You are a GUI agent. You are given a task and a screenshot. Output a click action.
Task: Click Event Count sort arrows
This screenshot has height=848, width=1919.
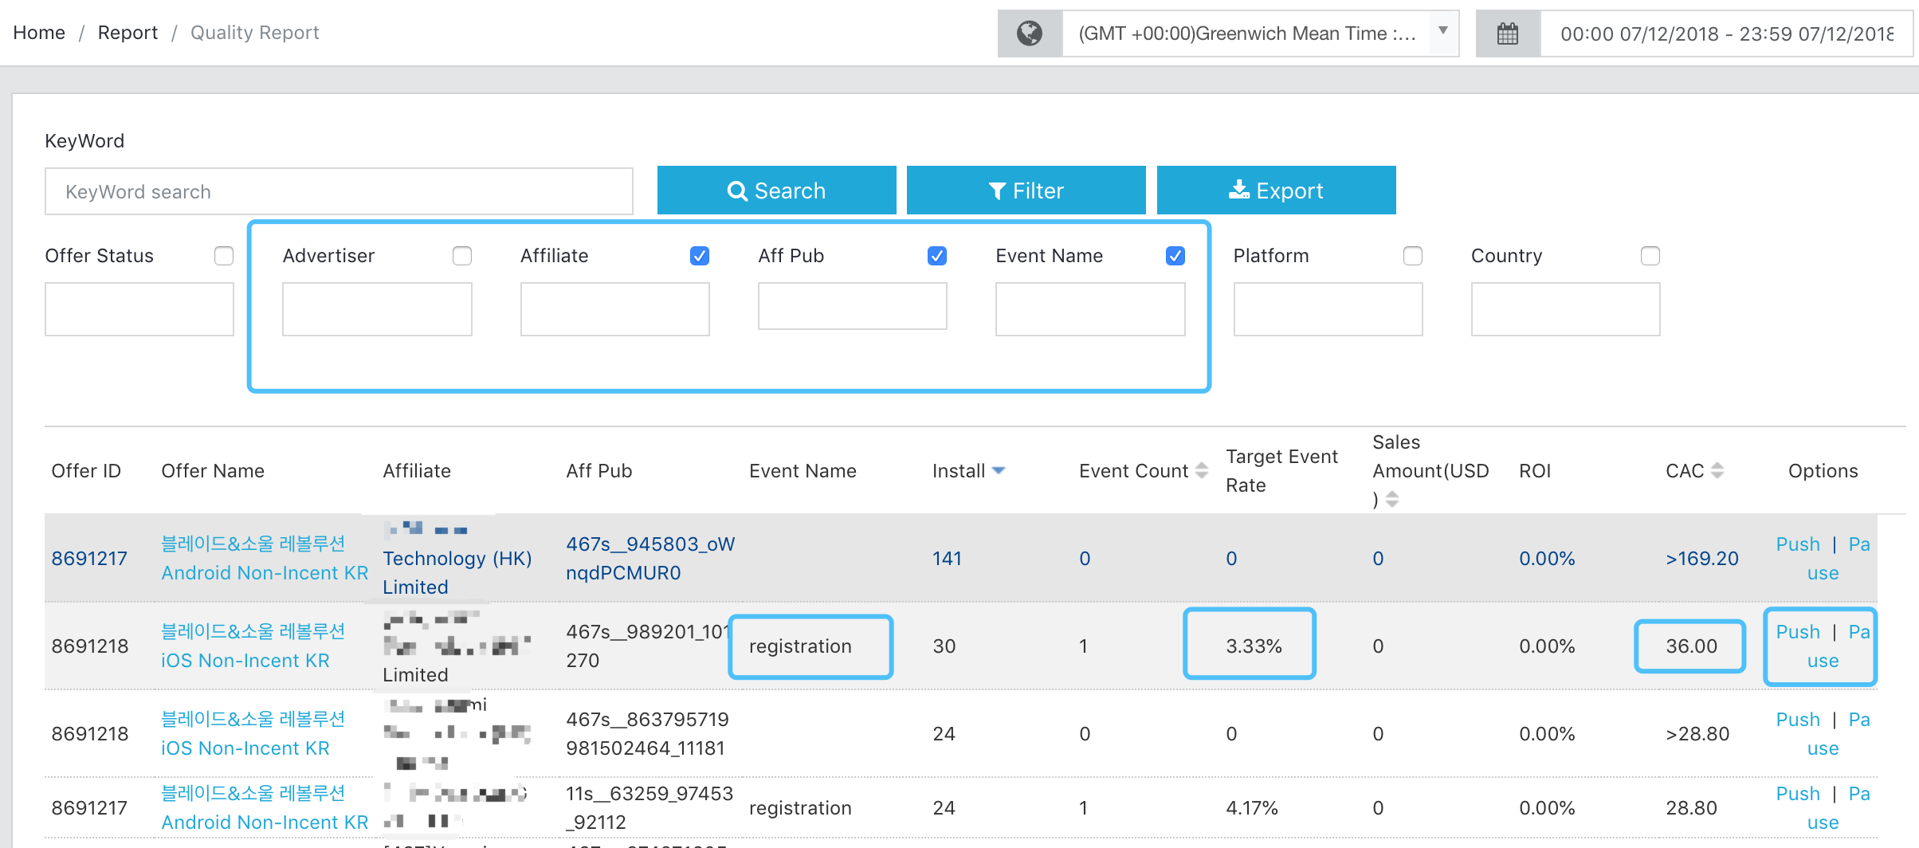coord(1202,471)
